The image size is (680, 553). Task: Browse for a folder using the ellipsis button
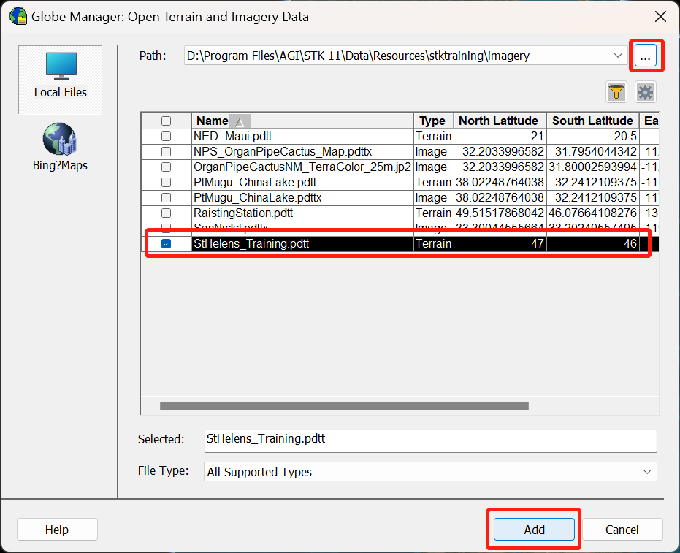pyautogui.click(x=646, y=56)
